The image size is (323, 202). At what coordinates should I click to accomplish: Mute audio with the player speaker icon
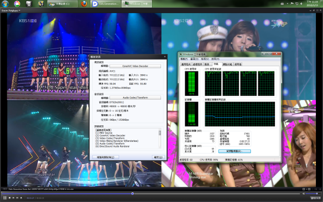point(304,194)
